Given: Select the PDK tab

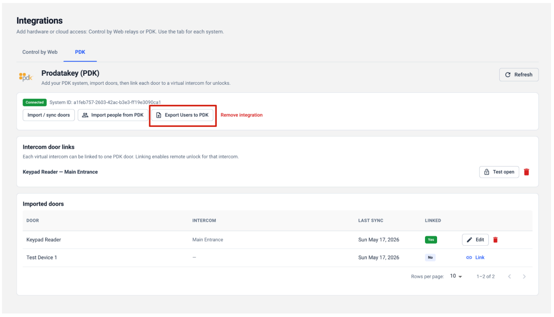Looking at the screenshot, I should 80,52.
